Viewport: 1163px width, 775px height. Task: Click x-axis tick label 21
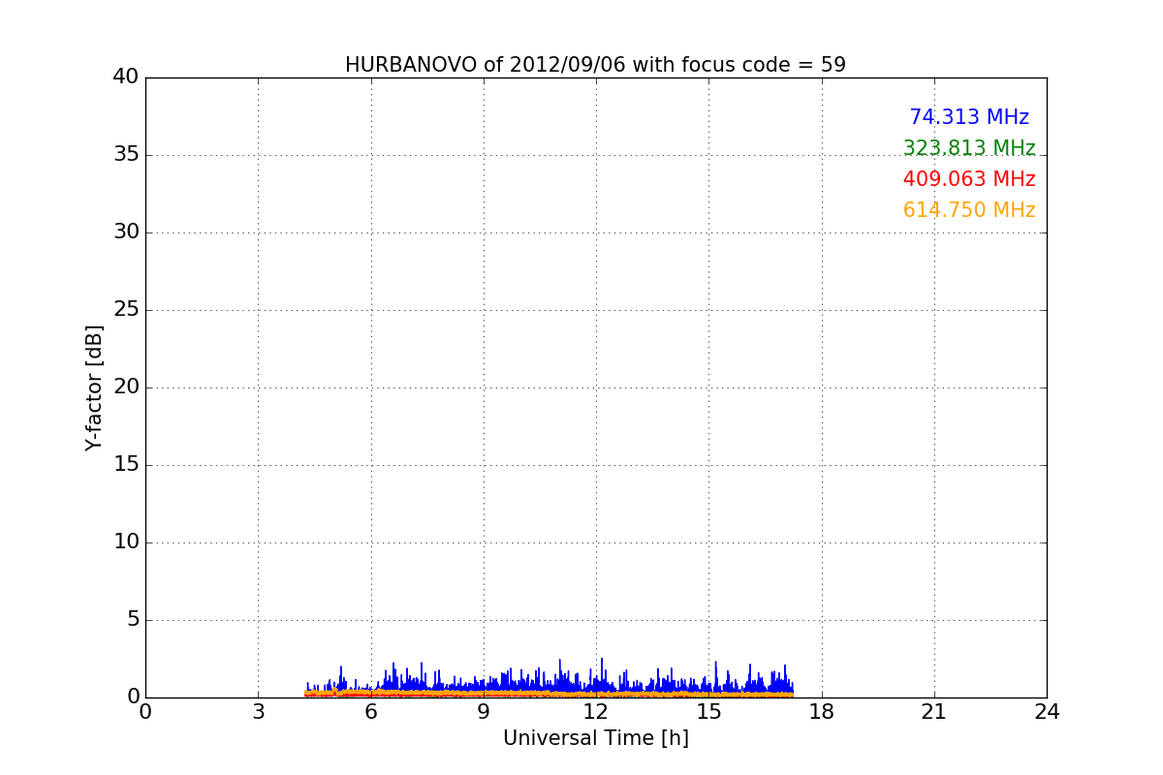[x=934, y=712]
